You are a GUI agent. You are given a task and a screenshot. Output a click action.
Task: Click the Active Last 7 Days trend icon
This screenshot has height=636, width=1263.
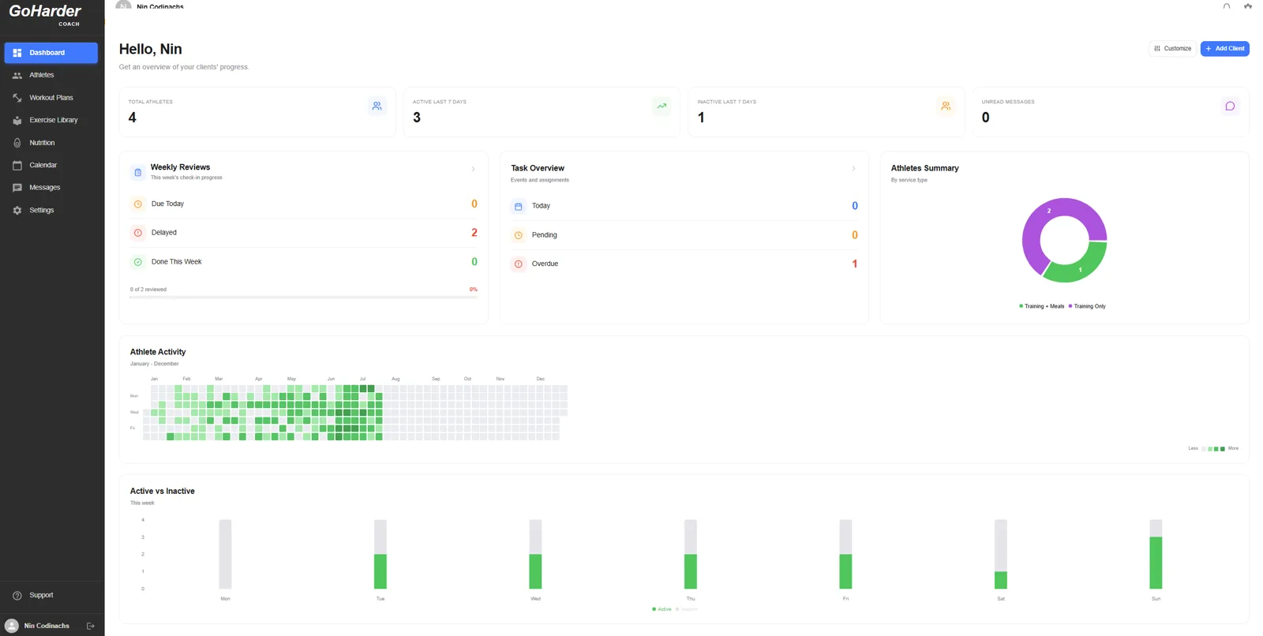[661, 106]
